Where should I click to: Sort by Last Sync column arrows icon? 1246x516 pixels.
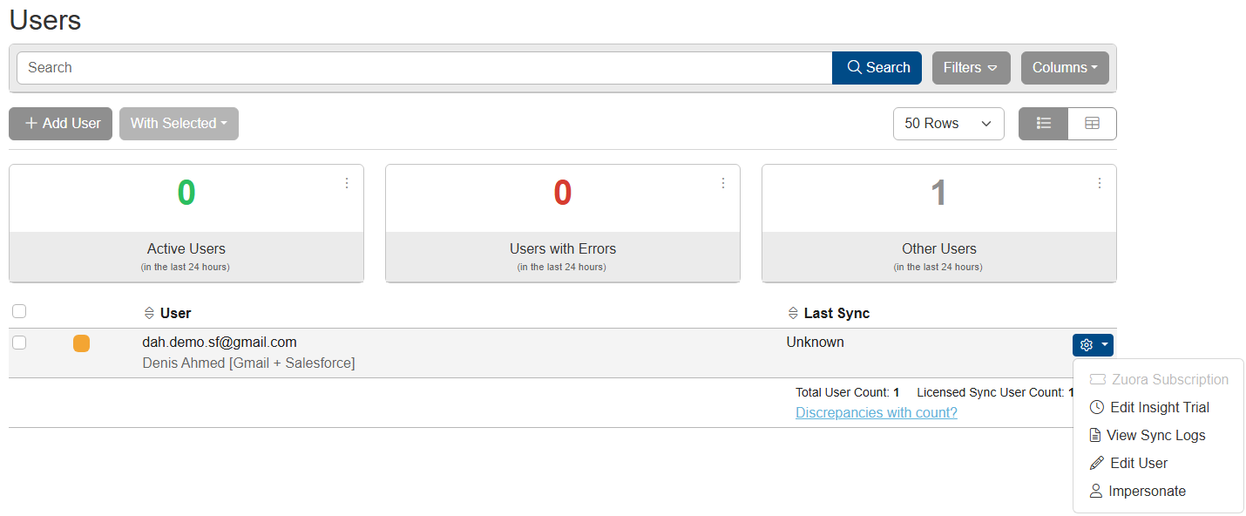793,313
